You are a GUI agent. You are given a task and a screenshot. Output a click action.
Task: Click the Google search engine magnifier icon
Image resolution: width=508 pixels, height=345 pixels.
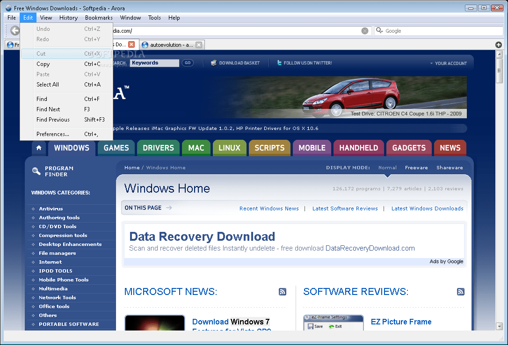(x=379, y=30)
